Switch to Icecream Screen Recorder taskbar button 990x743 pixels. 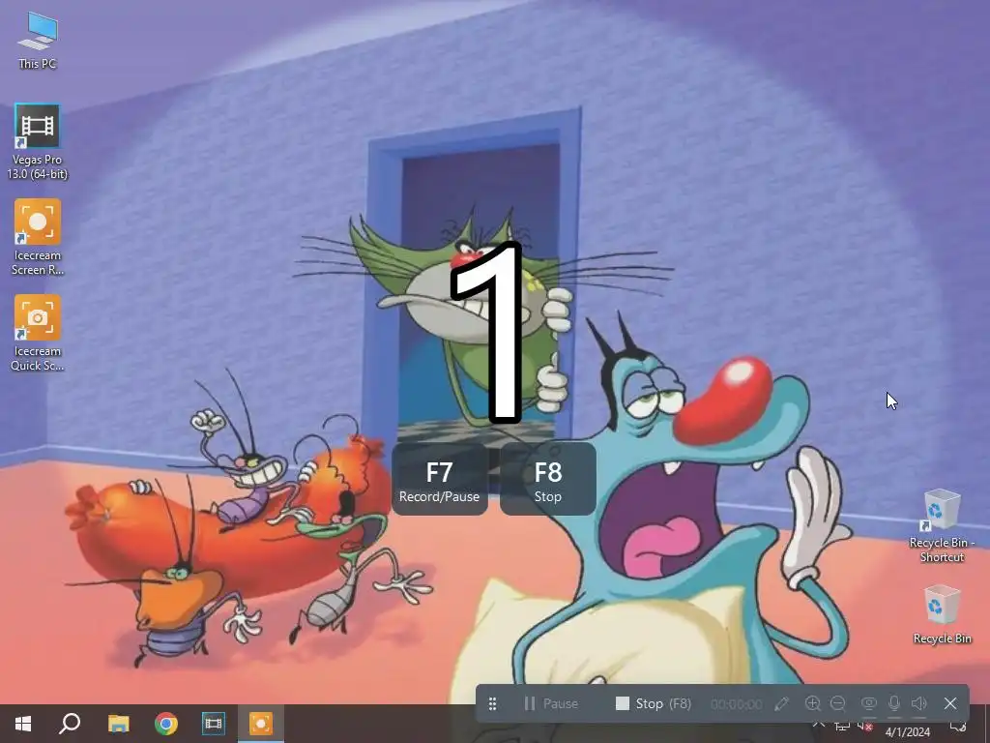pos(261,724)
